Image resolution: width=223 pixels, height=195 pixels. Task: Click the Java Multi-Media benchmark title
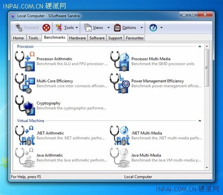[146, 155]
